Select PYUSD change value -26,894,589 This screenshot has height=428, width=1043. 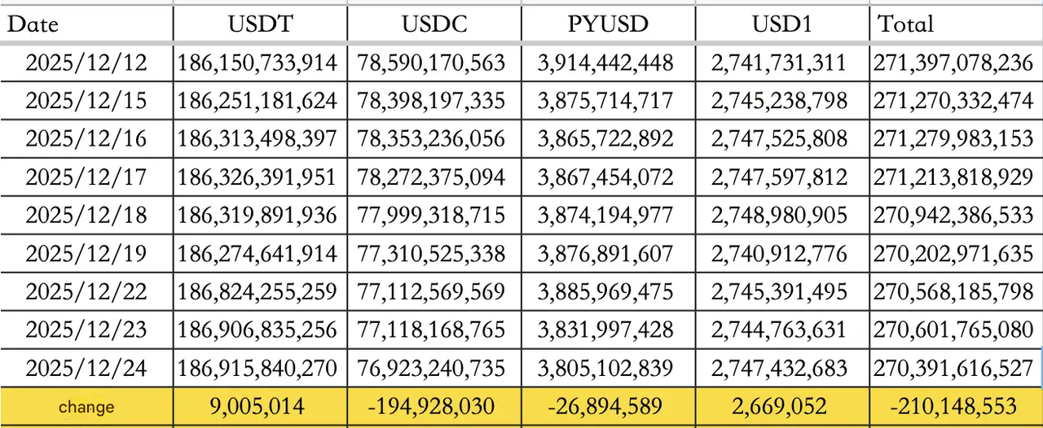(x=609, y=407)
